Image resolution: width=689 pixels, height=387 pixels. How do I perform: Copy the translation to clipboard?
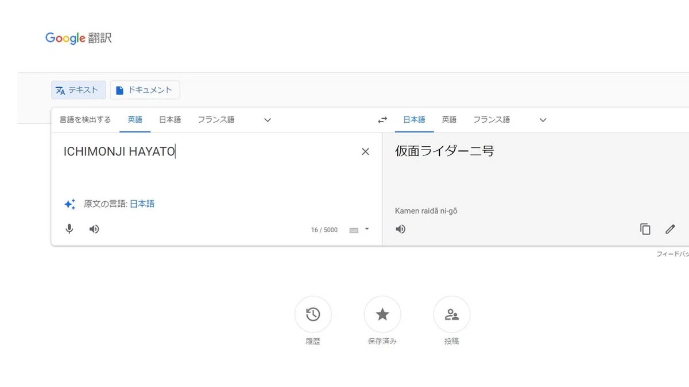(x=645, y=229)
